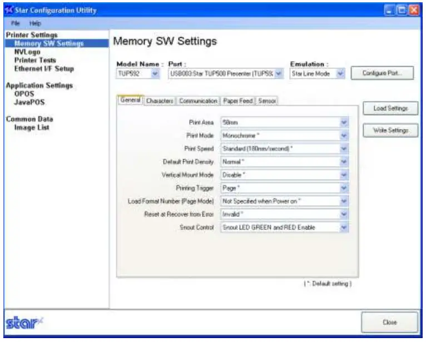Select JavaPOS under Application Settings
The width and height of the screenshot is (426, 342).
[29, 102]
